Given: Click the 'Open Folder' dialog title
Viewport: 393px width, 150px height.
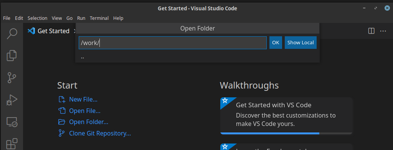Looking at the screenshot, I should pos(198,28).
